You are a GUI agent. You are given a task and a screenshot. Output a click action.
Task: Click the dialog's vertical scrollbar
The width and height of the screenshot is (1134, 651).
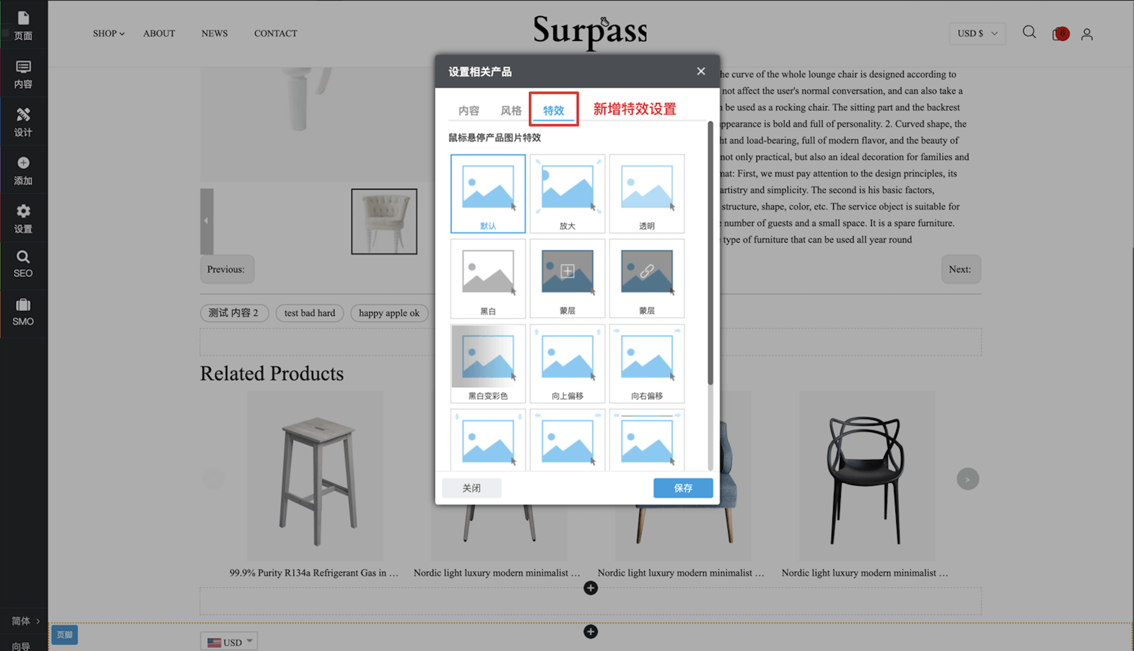pyautogui.click(x=710, y=252)
